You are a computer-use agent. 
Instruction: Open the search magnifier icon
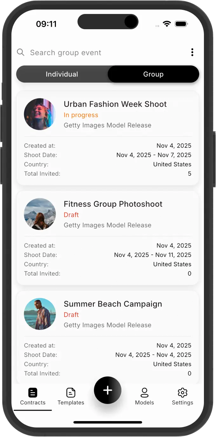[x=20, y=52]
